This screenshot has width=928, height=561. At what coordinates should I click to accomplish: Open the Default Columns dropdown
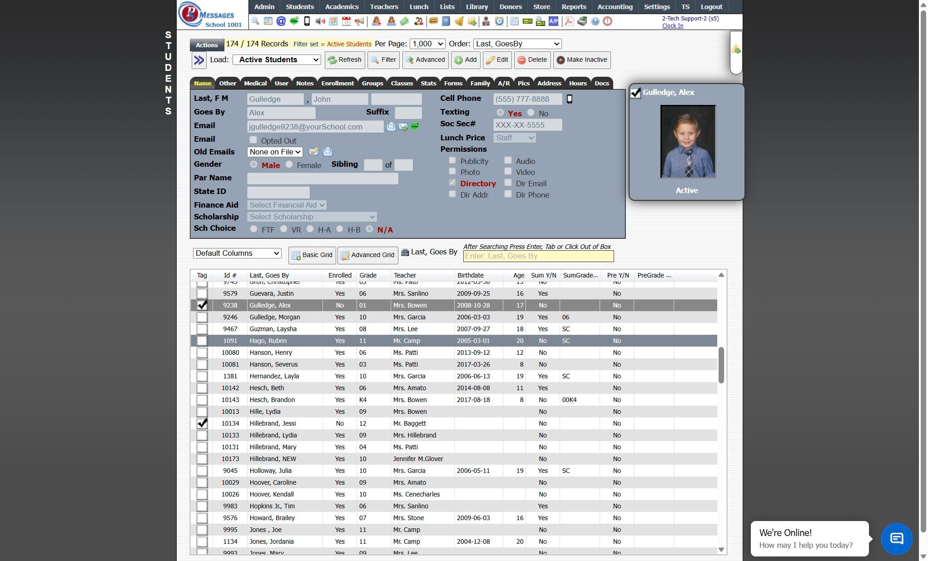[237, 253]
